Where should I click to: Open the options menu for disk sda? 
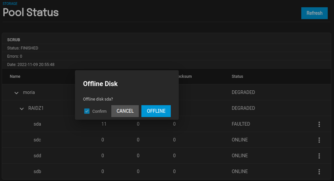pos(319,124)
